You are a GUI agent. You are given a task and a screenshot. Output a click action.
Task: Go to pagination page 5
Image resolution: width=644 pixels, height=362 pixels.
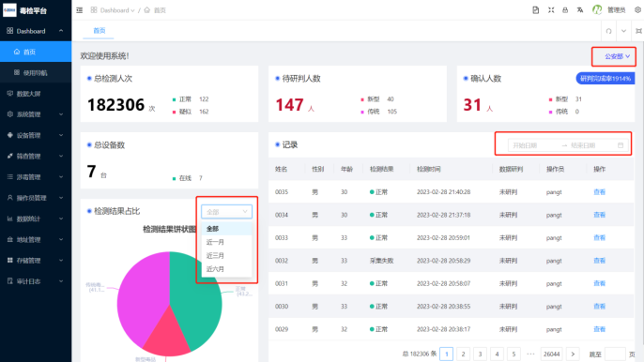pyautogui.click(x=514, y=354)
